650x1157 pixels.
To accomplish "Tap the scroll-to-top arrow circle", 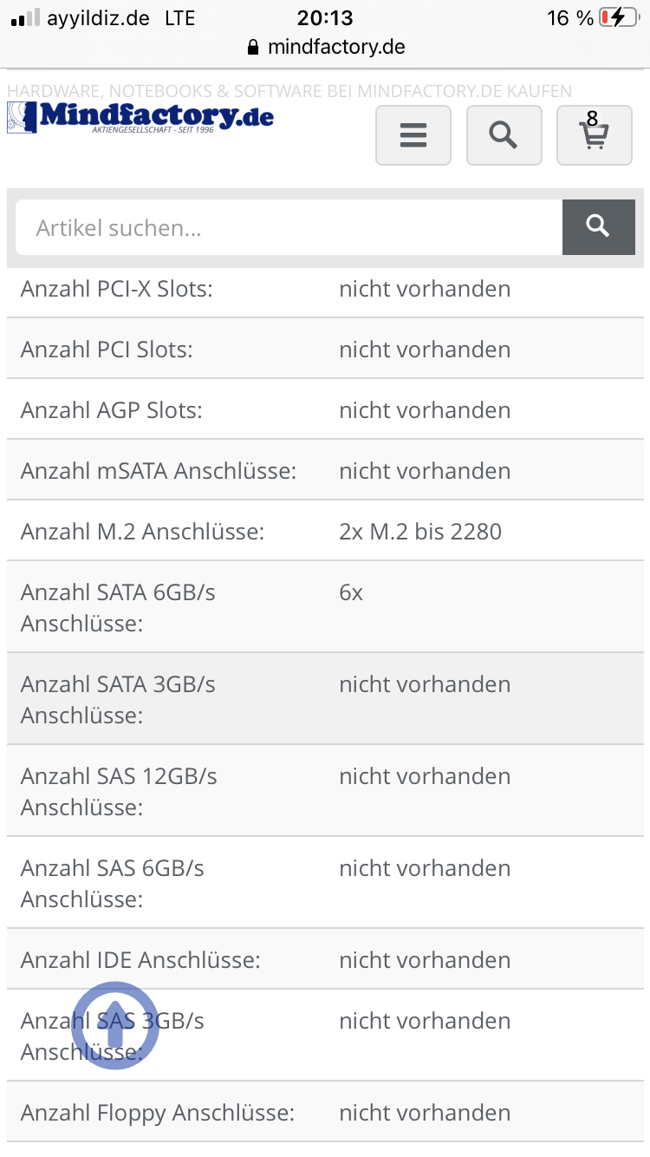I will [x=115, y=1026].
